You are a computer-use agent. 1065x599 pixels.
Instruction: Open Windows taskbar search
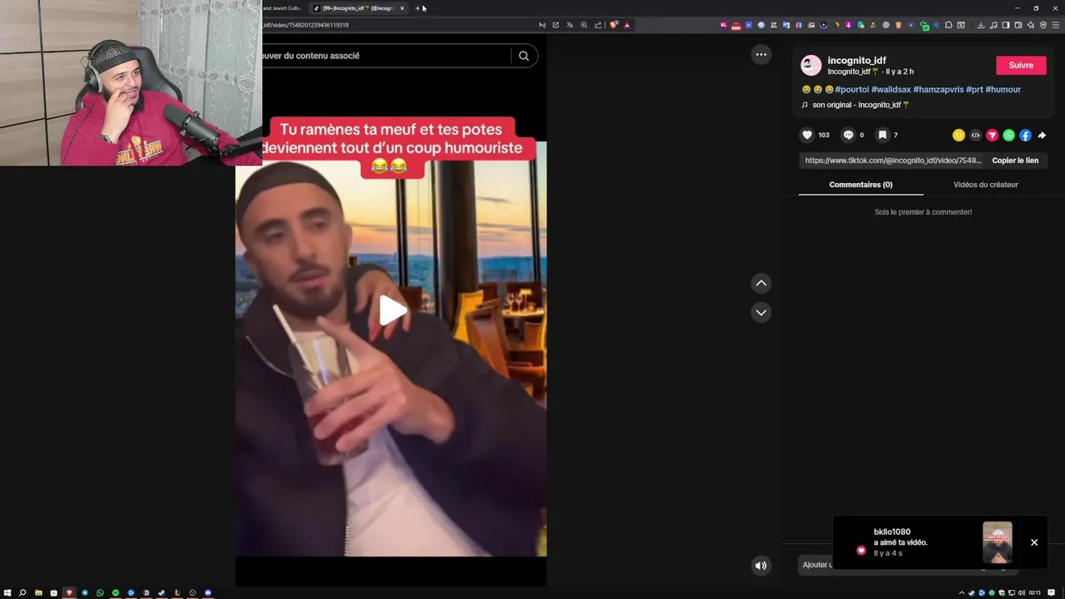22,593
